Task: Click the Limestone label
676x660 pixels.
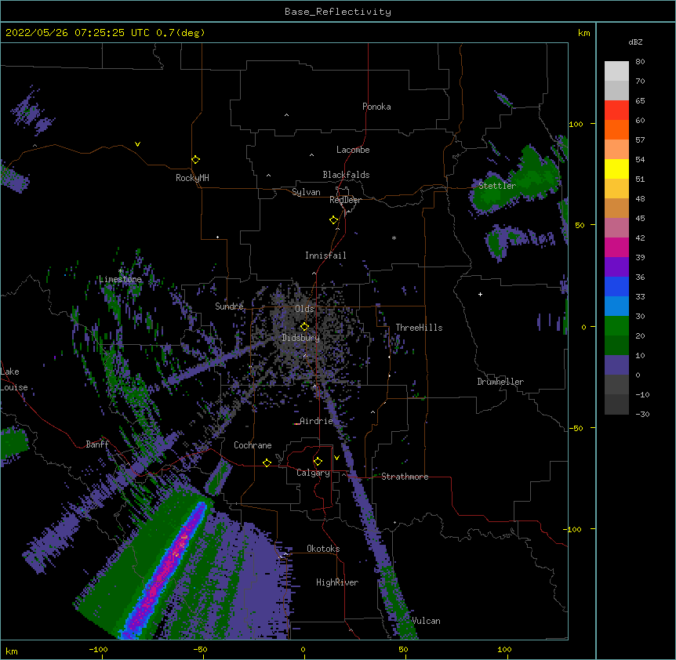Action: pyautogui.click(x=120, y=279)
